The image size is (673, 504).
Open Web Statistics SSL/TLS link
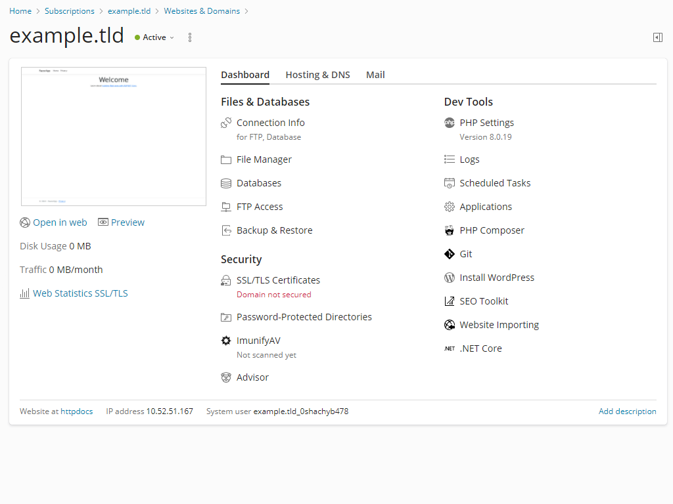(x=80, y=293)
